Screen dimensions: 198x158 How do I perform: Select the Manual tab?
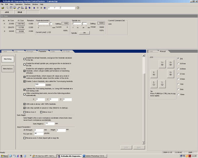click(x=163, y=51)
